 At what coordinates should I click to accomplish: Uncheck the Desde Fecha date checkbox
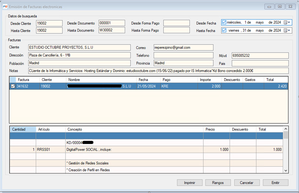224,23
